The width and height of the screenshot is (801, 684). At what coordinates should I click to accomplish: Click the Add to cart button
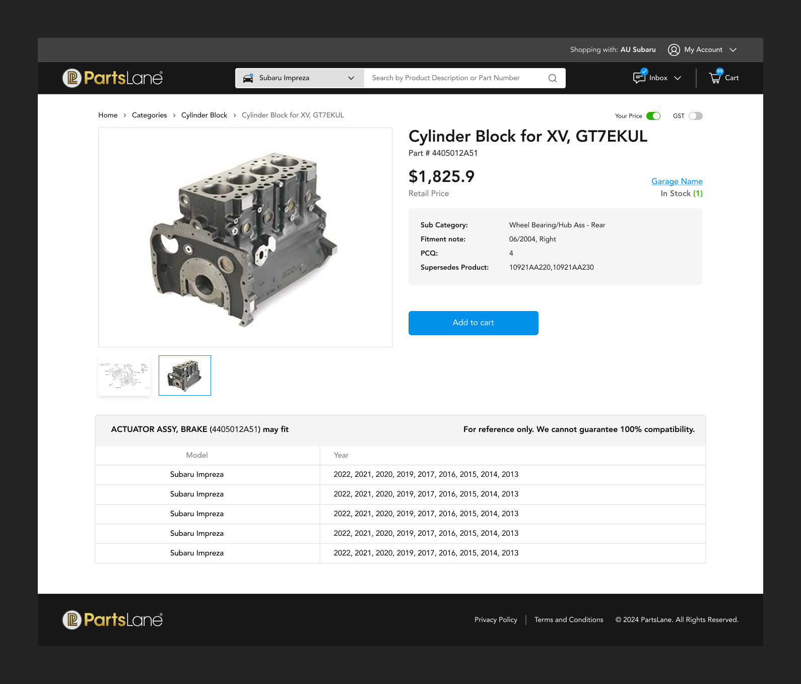coord(473,323)
